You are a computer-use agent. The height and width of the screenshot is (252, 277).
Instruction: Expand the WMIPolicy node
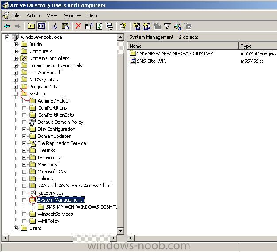[24, 221]
